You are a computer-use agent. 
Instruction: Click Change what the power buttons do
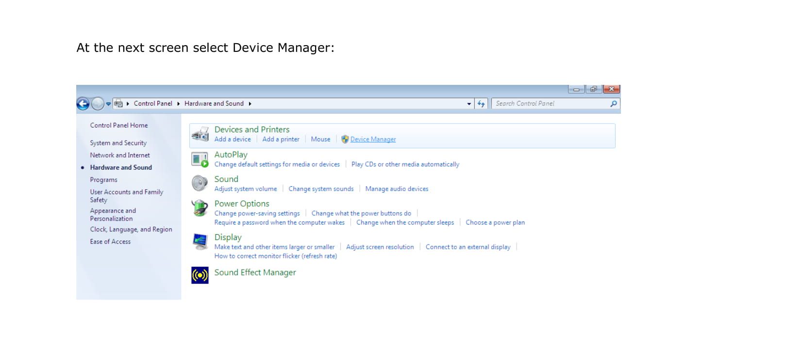click(361, 213)
